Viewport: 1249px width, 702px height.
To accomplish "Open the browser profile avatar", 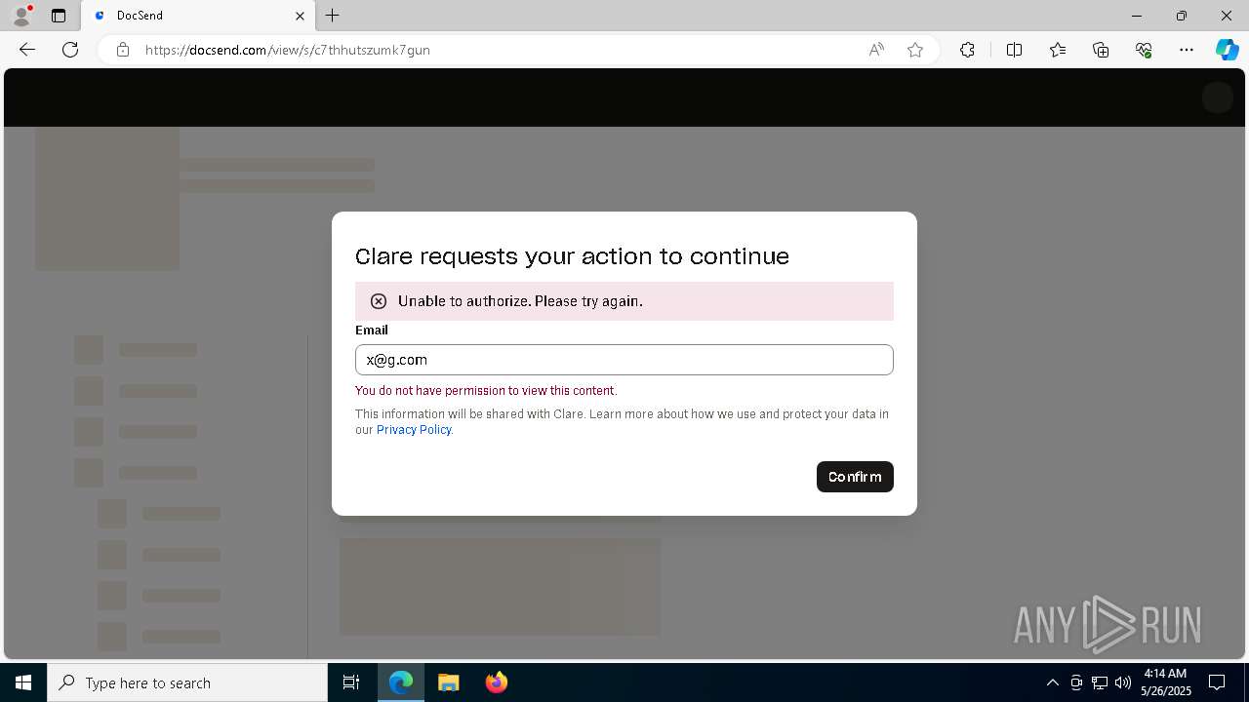I will 21,16.
